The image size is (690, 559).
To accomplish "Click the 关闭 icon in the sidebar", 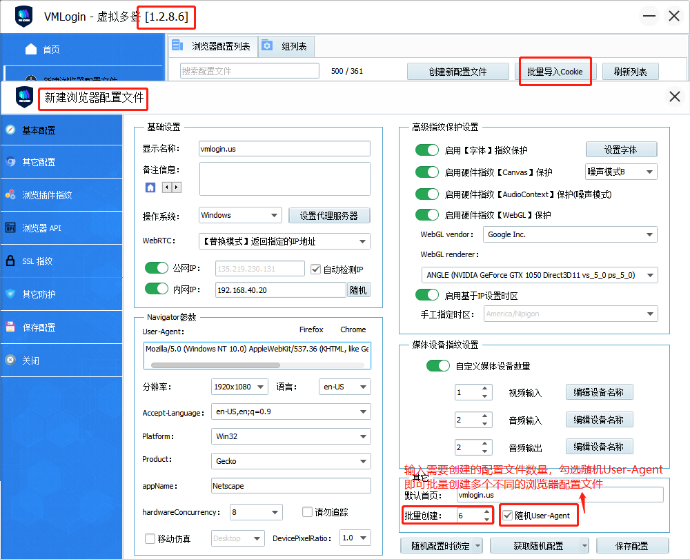I will pyautogui.click(x=10, y=360).
